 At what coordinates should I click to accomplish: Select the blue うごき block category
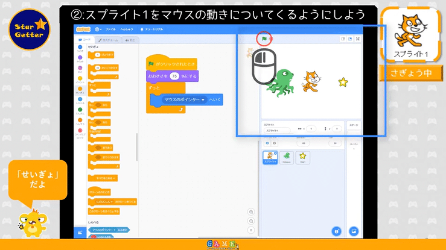pos(80,48)
